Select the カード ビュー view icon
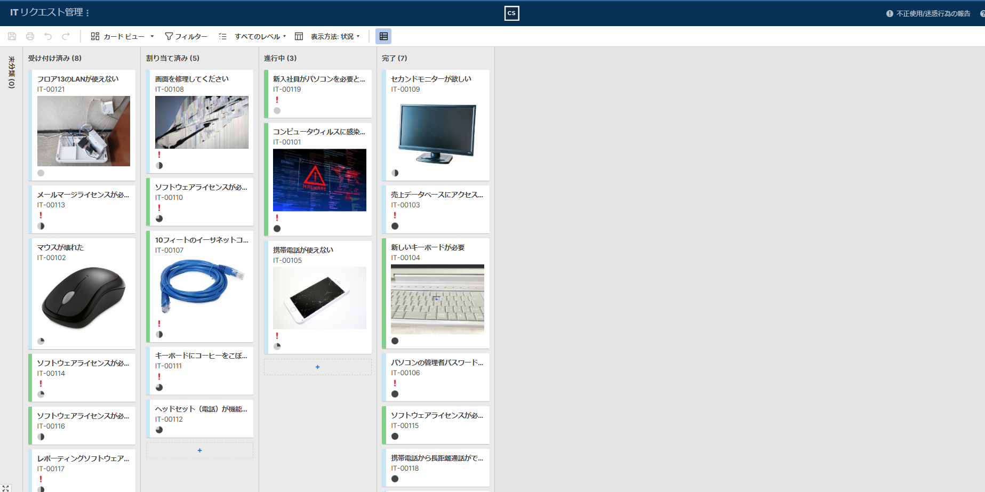 pyautogui.click(x=94, y=36)
